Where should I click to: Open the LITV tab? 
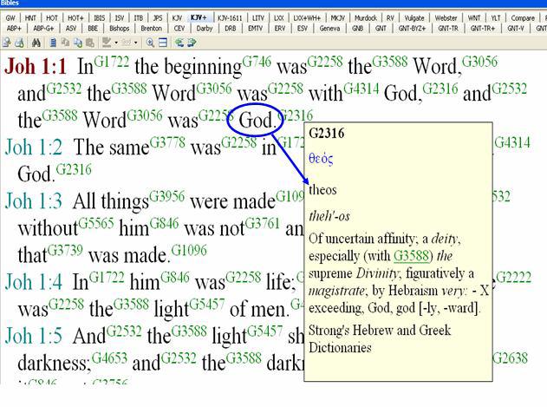coord(258,18)
